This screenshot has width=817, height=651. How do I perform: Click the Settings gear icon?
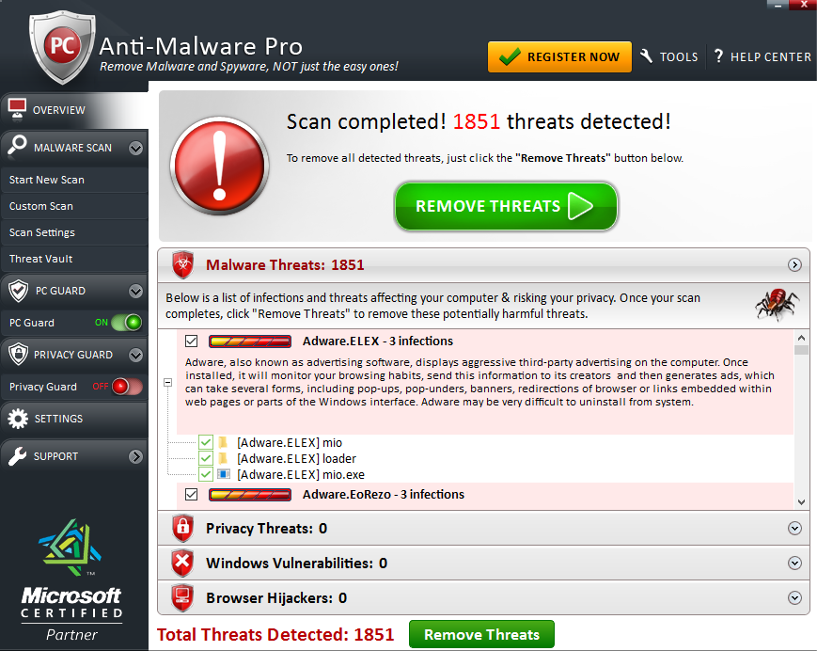pyautogui.click(x=17, y=419)
